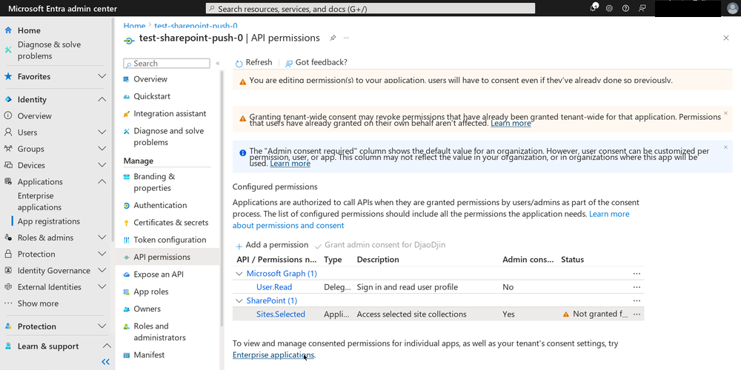This screenshot has width=741, height=370.
Task: Click the top search resources field
Action: [x=370, y=8]
